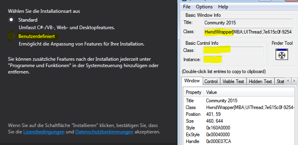
Task: Select the Position row value 401, 59
Action: pyautogui.click(x=213, y=114)
